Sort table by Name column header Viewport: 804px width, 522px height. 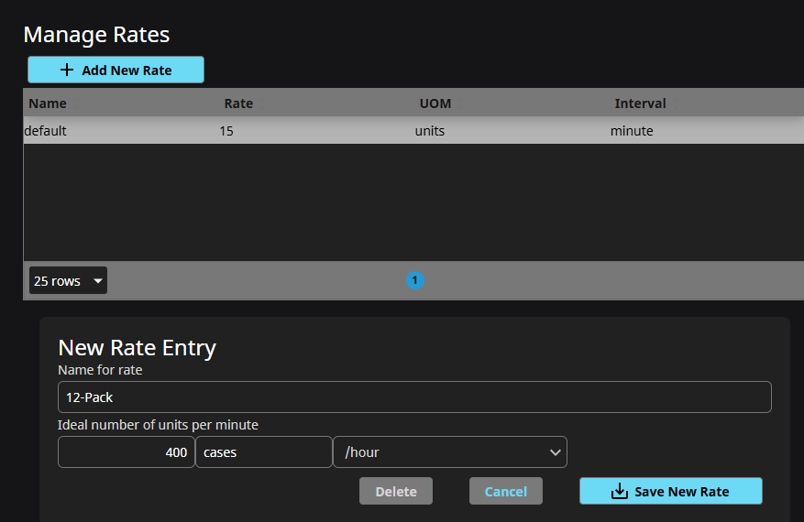(47, 103)
